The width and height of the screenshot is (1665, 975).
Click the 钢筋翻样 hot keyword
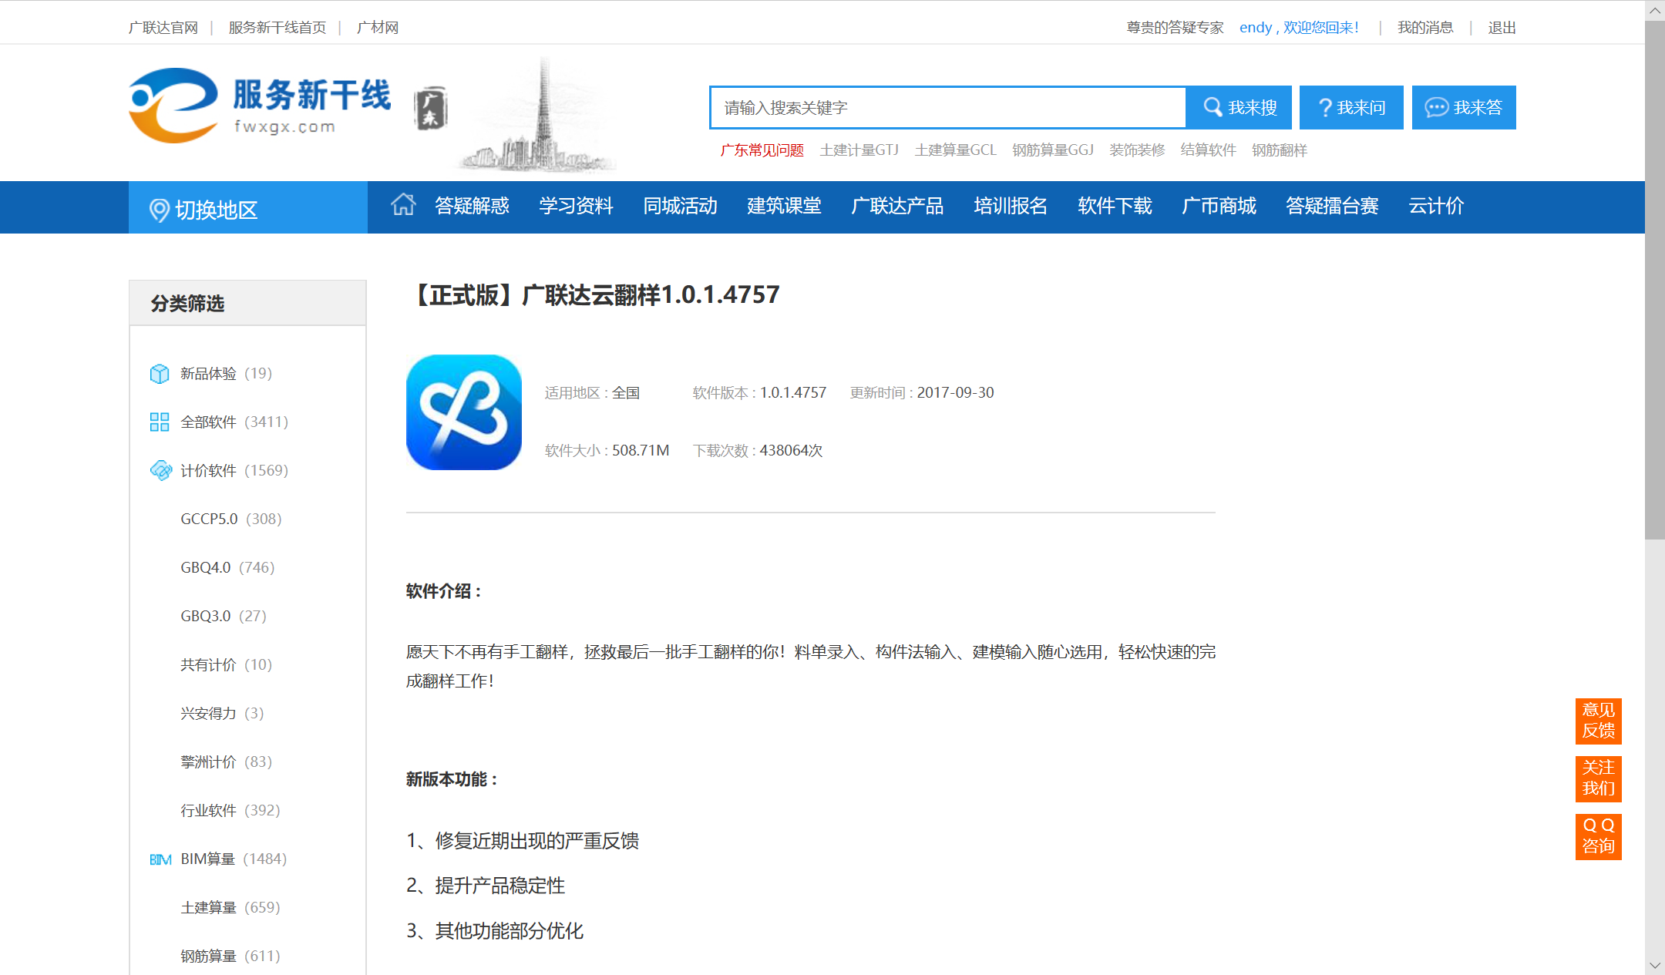click(x=1280, y=150)
